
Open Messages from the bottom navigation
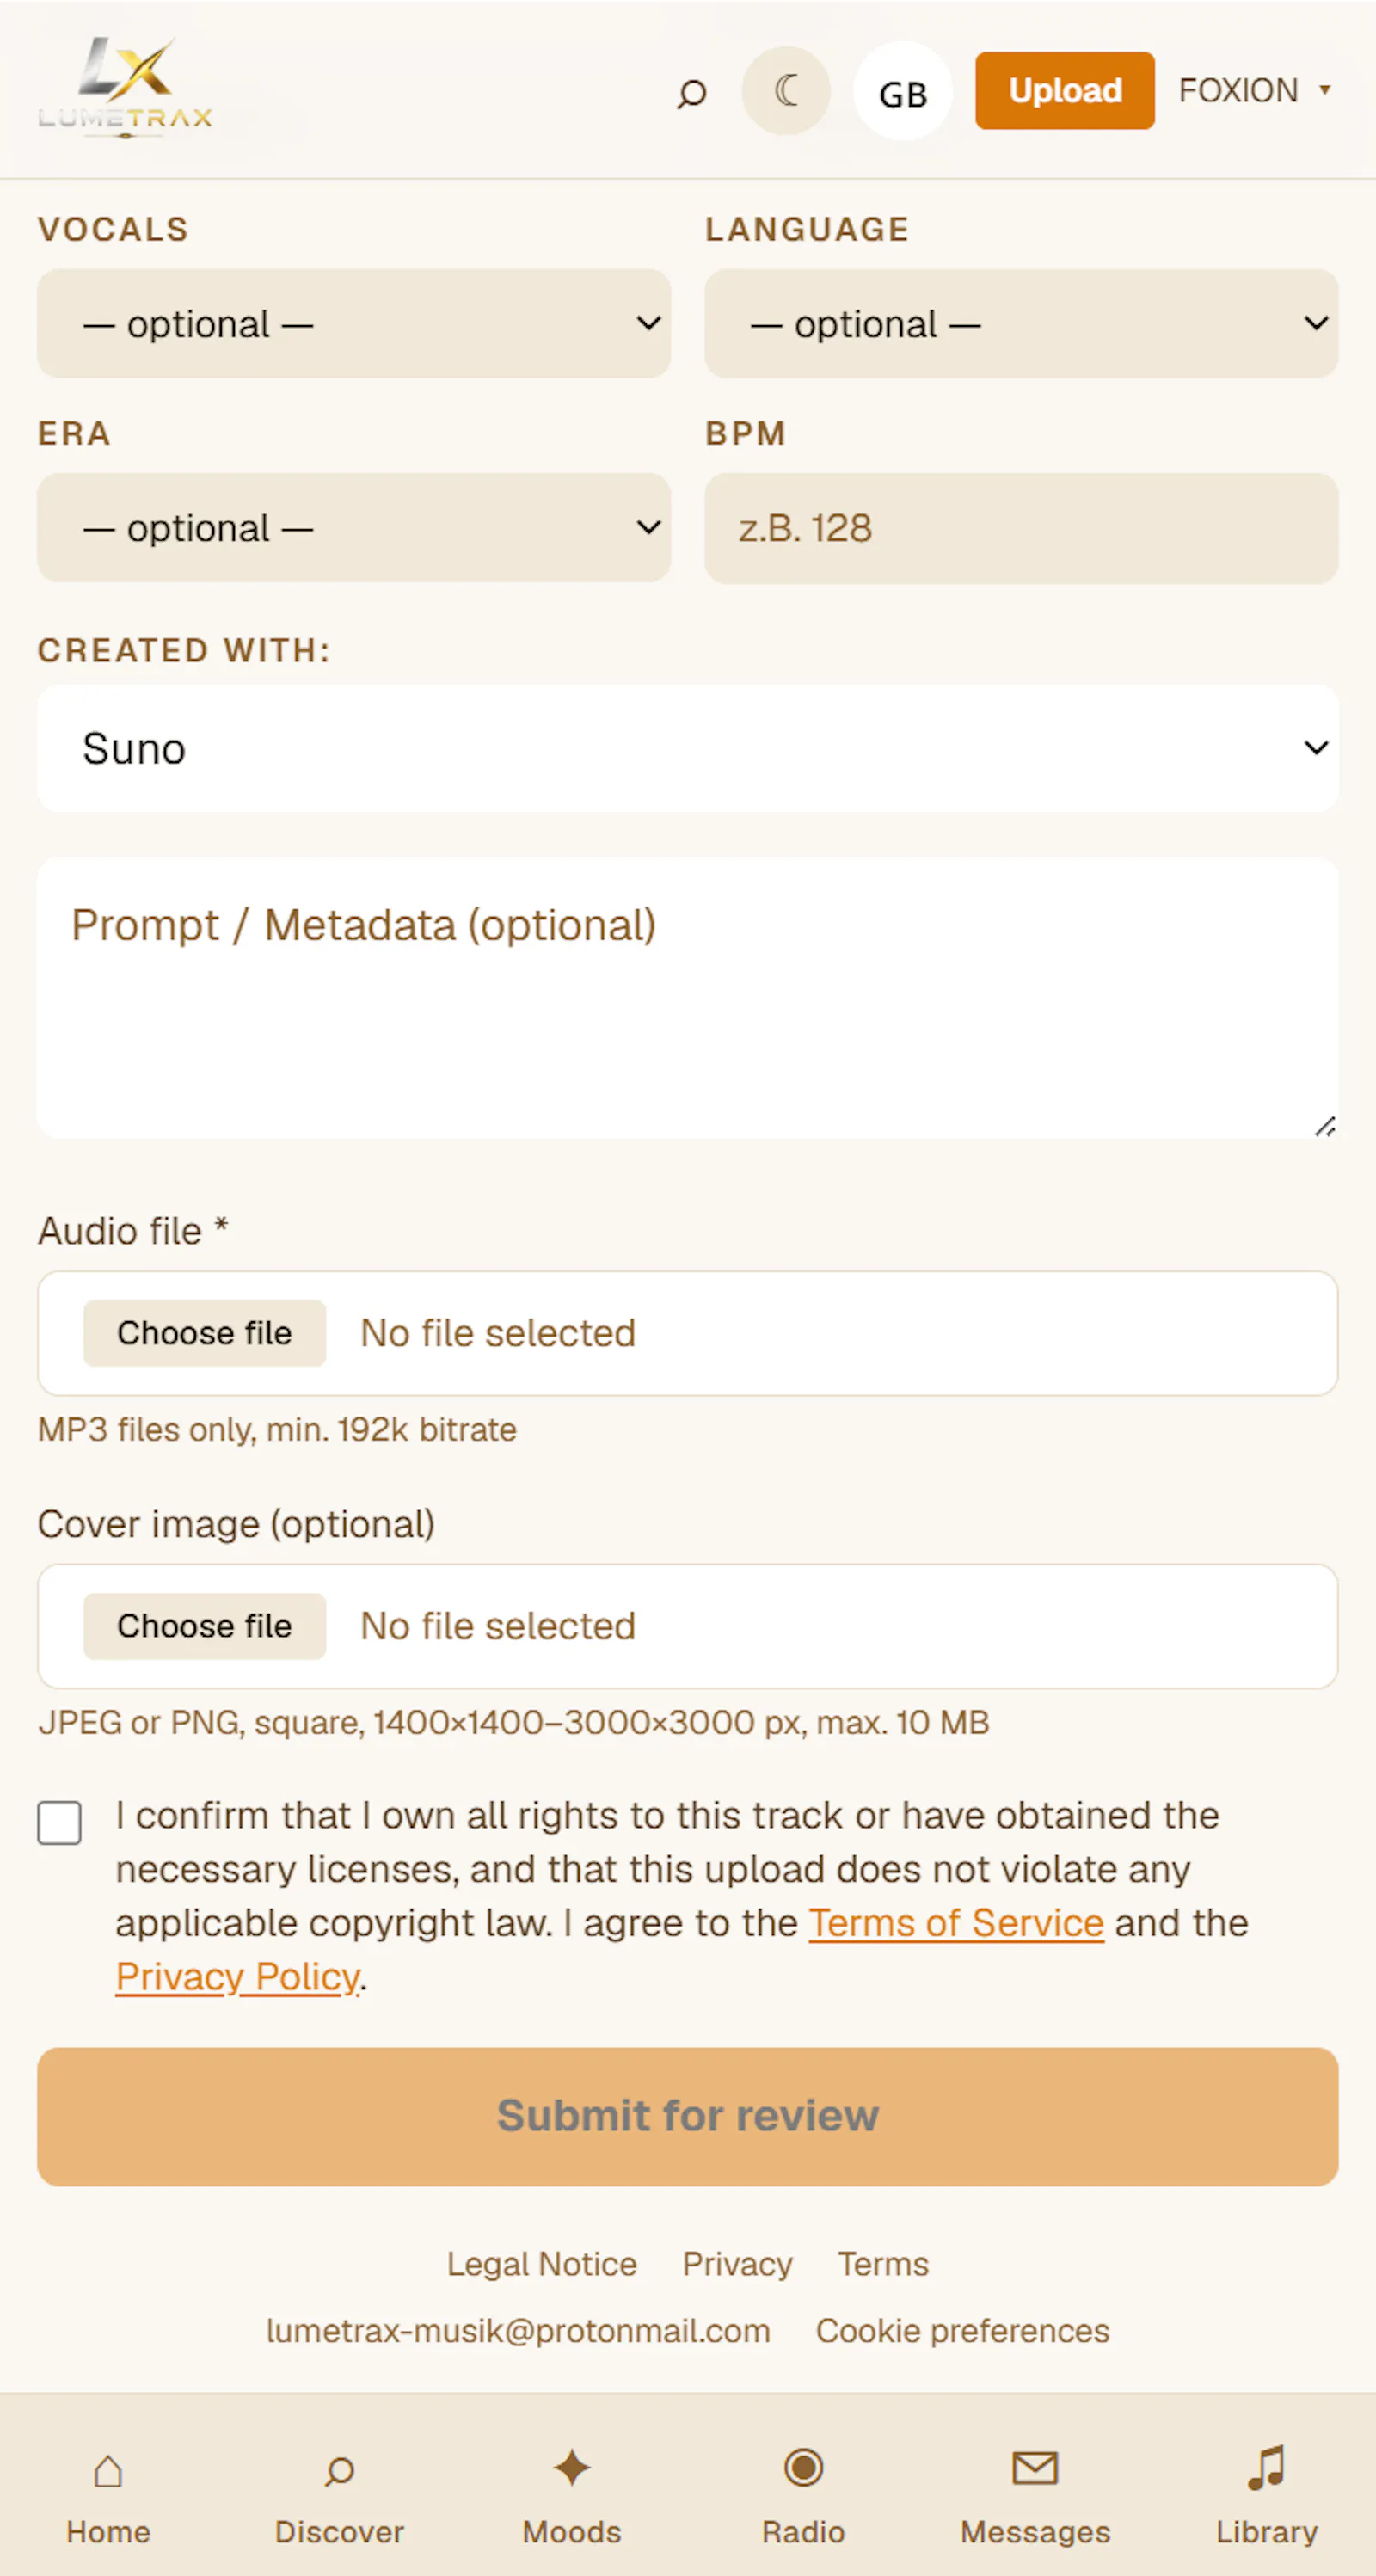pos(1035,2496)
